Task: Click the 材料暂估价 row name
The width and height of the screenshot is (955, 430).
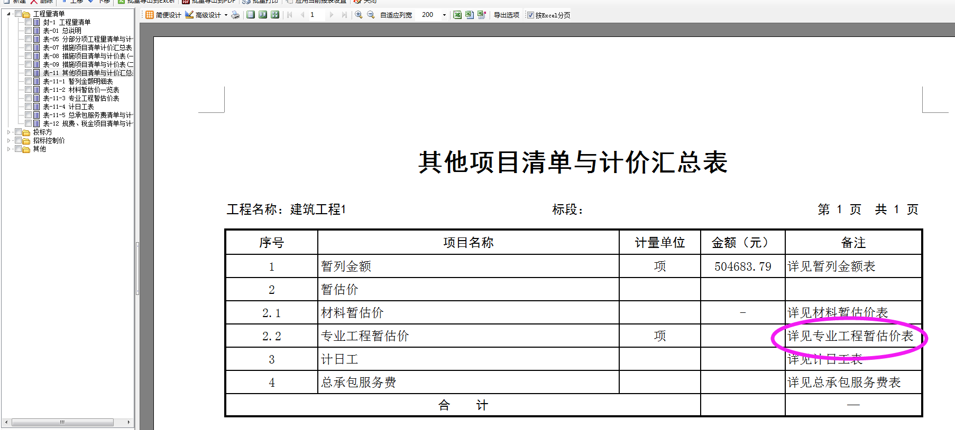Action: 352,313
